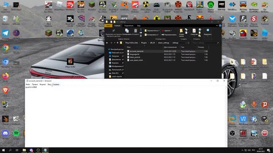Click the Cut scissors icon in ribbon

point(141,30)
